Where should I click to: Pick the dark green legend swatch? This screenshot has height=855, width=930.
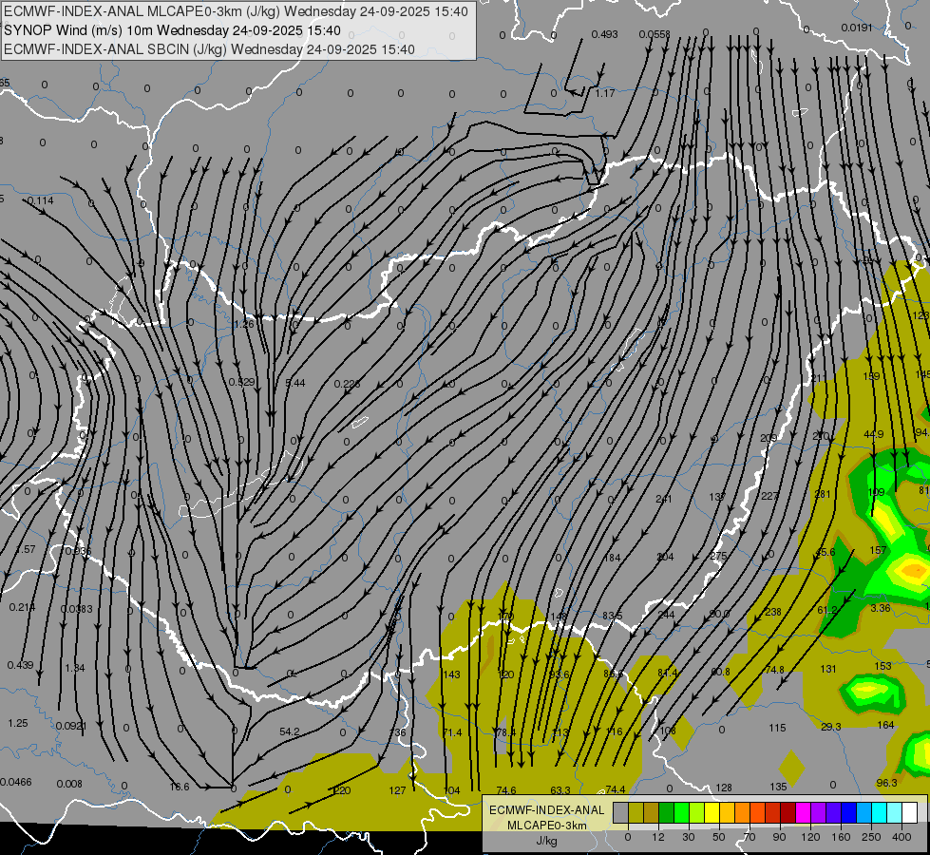point(667,813)
